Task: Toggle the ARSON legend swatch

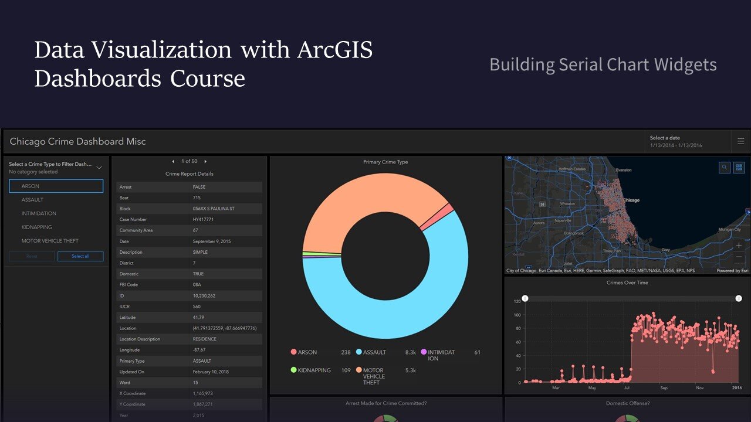Action: (x=293, y=352)
